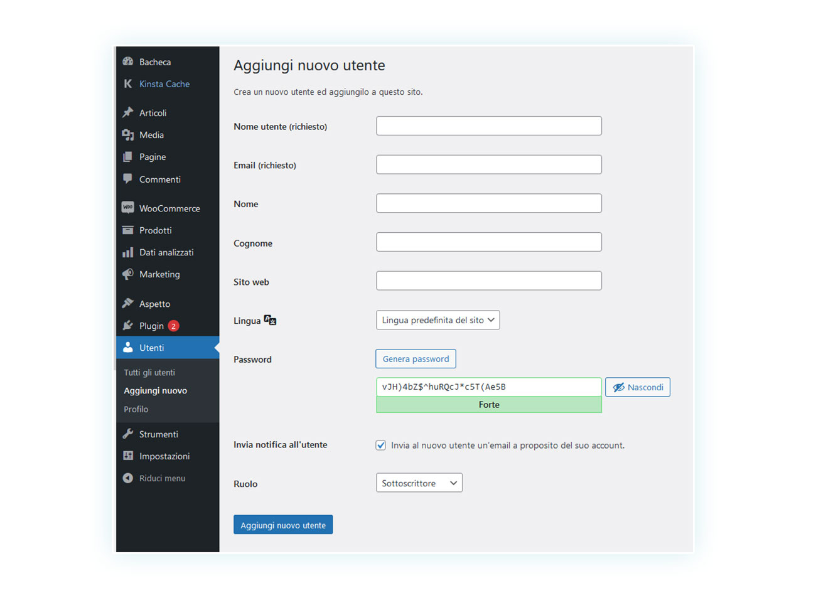This screenshot has height=593, width=816.
Task: Click the Marketing megaphone icon
Action: click(x=128, y=274)
